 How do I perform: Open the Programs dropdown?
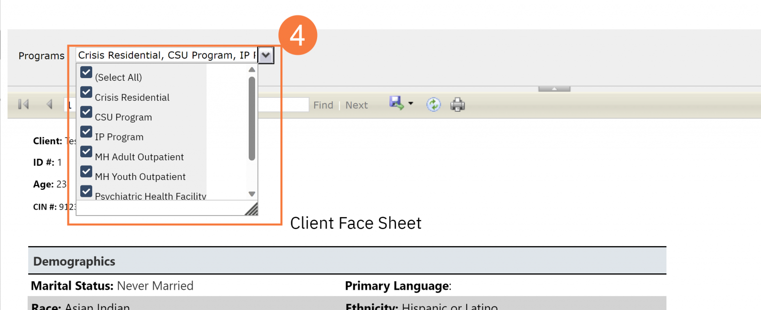coord(266,55)
